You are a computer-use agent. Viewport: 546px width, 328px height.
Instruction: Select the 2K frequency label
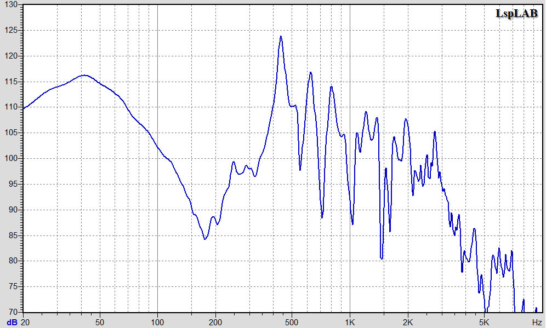pyautogui.click(x=408, y=323)
